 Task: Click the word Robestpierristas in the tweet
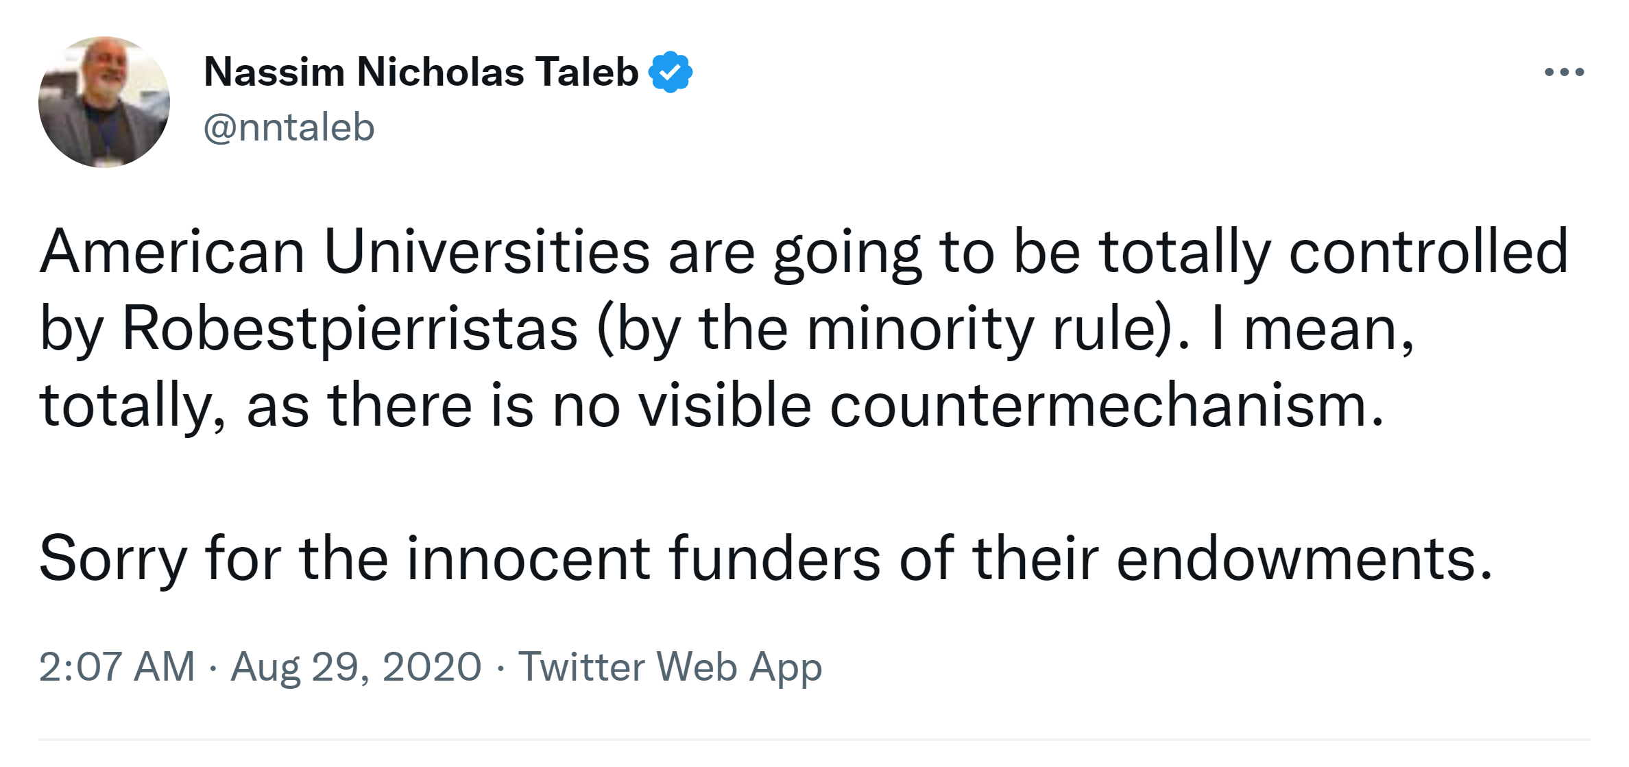coord(350,329)
